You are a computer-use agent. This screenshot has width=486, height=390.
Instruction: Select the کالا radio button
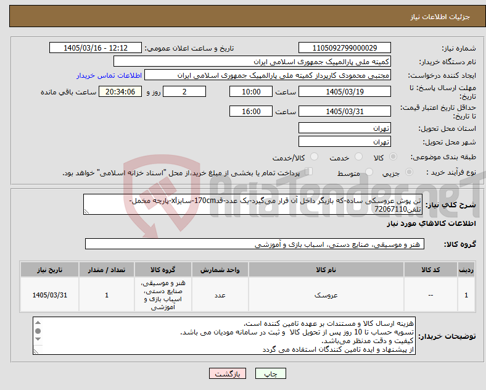click(393, 157)
